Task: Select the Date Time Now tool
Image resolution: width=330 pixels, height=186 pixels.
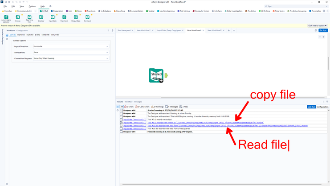Action: (29, 18)
